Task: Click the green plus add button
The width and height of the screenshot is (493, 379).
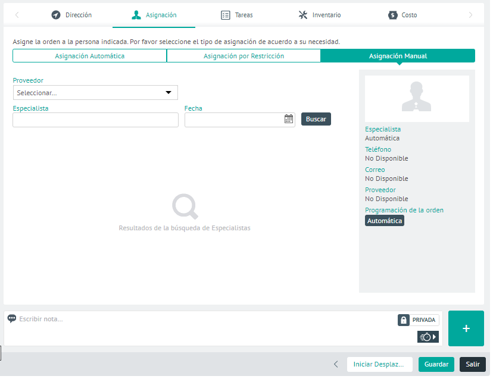Action: point(466,328)
